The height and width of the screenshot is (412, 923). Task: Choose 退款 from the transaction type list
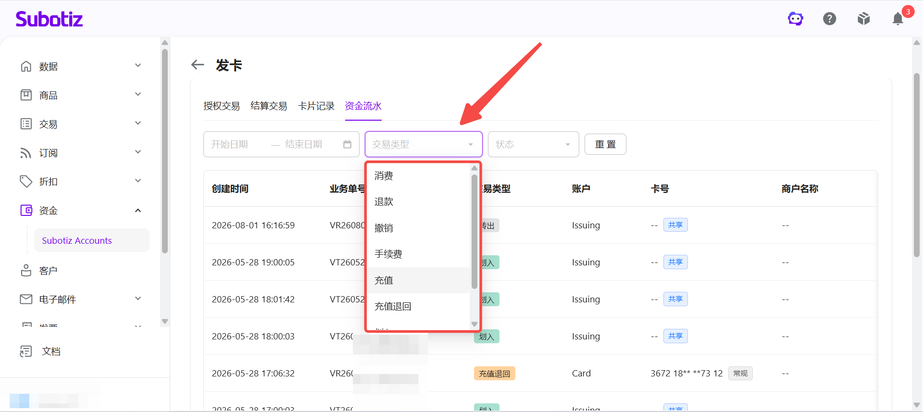(x=418, y=202)
